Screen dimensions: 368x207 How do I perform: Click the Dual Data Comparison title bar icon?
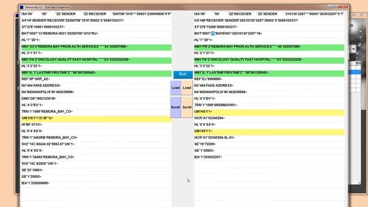coord(22,7)
